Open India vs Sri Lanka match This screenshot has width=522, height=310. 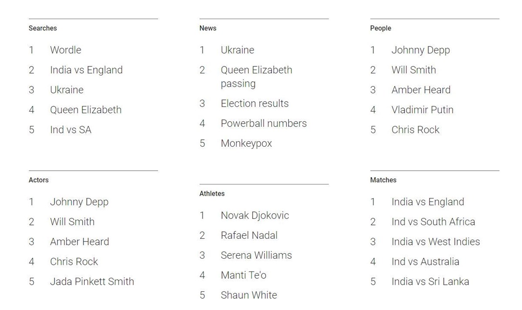(430, 281)
